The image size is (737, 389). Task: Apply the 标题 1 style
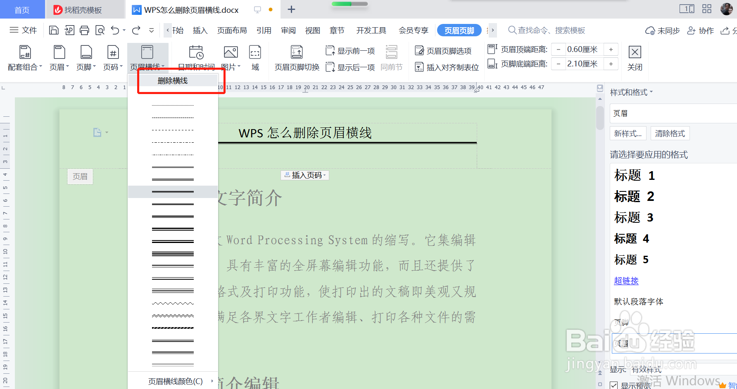click(x=635, y=175)
